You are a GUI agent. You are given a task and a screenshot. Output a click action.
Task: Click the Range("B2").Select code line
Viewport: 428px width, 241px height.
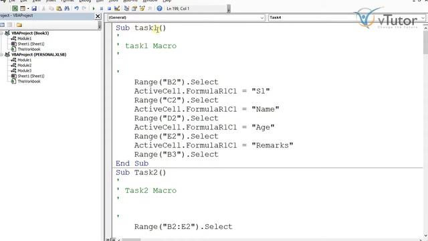click(177, 82)
